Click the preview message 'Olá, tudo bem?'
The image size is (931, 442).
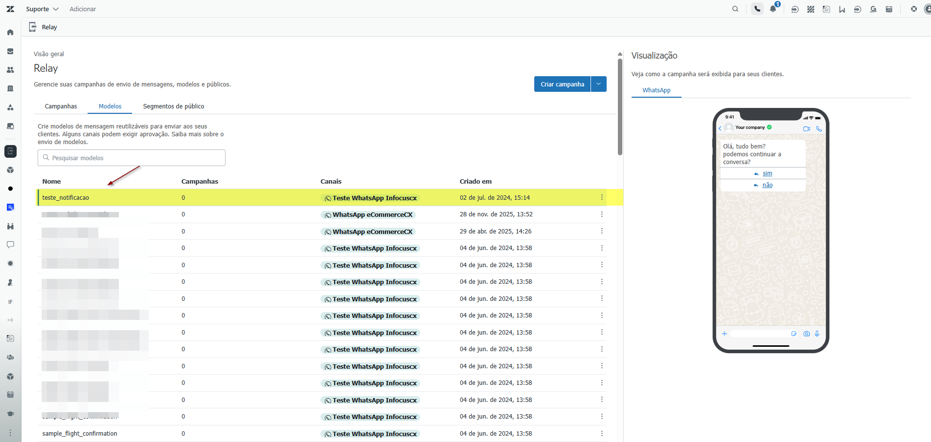point(744,146)
